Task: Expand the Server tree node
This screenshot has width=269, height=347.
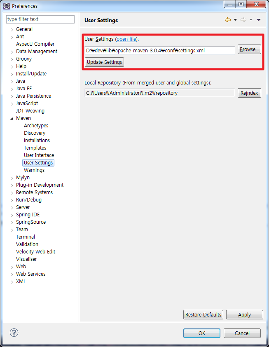Action: pyautogui.click(x=12, y=208)
